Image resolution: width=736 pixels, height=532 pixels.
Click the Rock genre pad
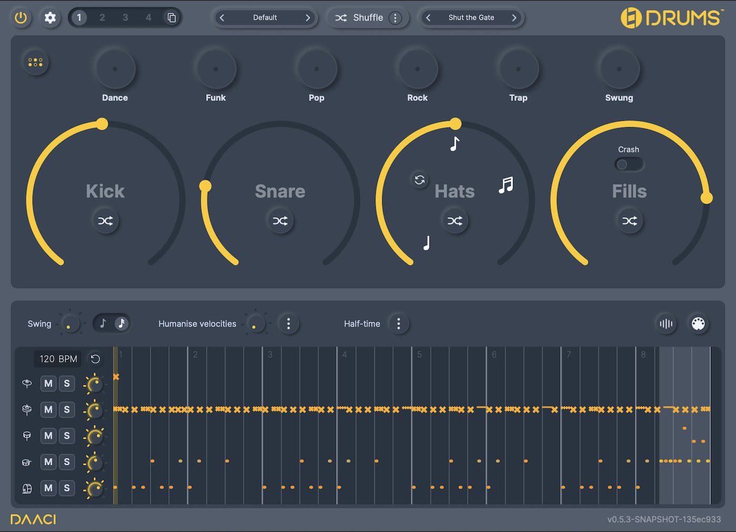point(417,69)
